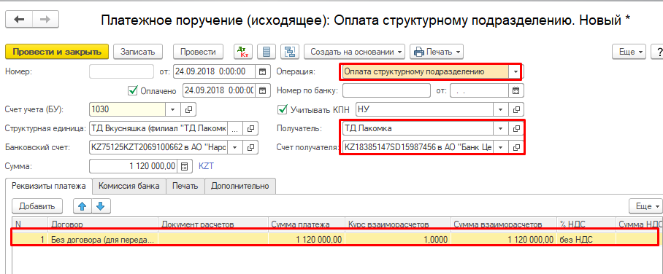Screen dimensions: 663x274
Task: Click the KZT currency link
Action: (206, 166)
